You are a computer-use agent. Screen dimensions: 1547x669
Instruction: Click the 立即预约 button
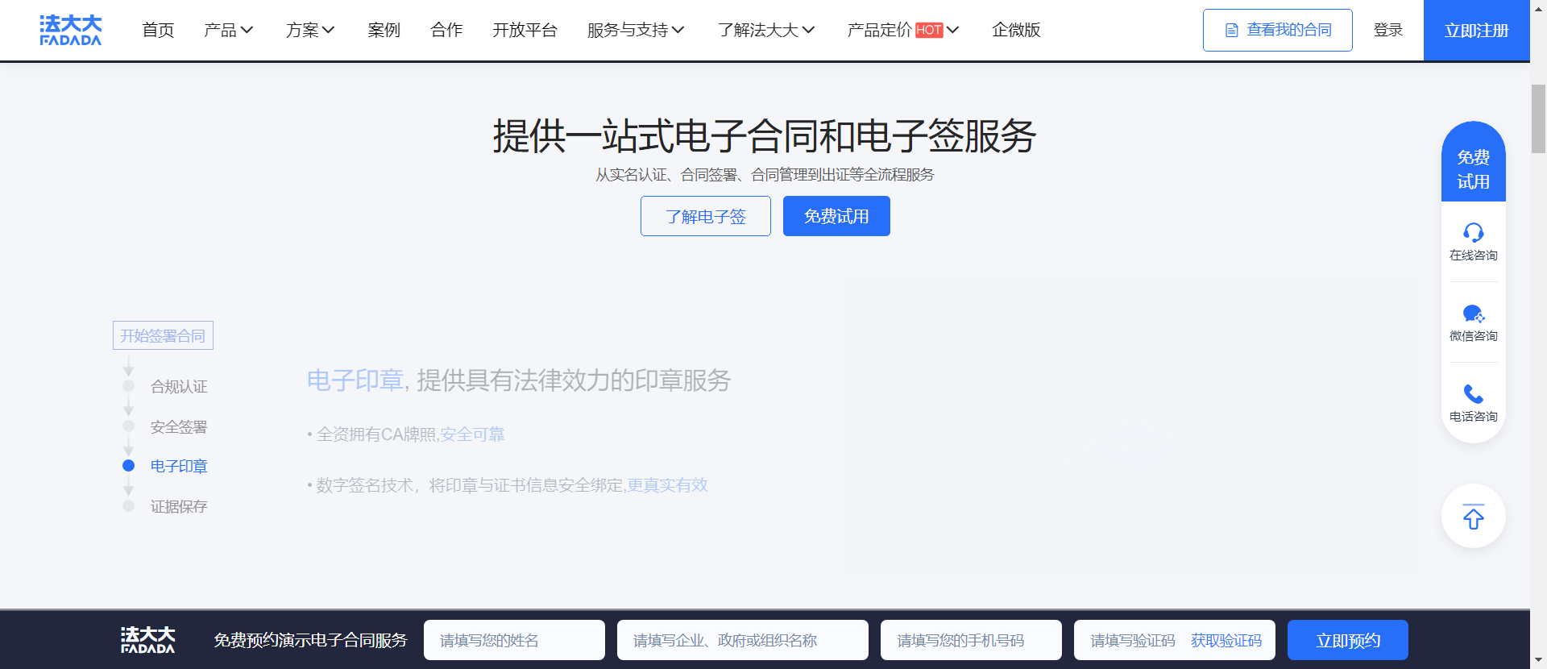point(1347,640)
